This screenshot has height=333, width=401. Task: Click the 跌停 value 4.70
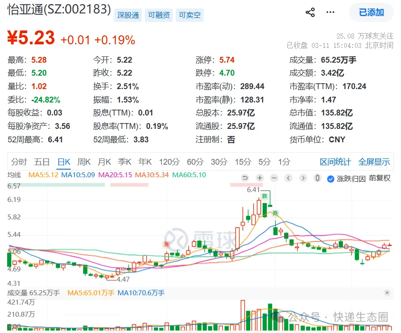tap(227, 73)
